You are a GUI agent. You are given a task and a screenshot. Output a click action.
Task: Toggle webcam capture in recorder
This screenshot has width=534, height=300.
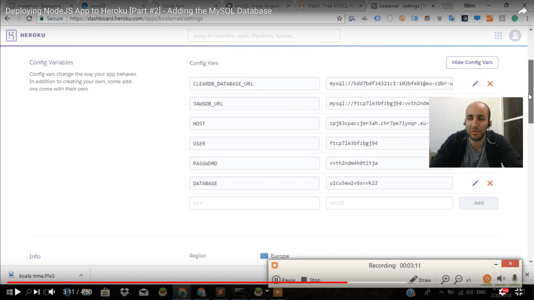pos(487,279)
